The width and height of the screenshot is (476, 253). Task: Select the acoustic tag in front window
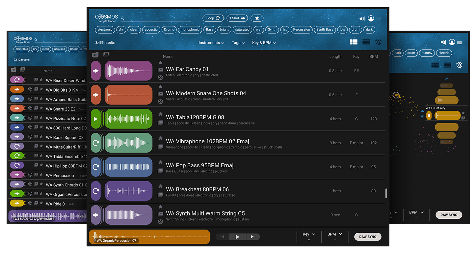point(151,29)
